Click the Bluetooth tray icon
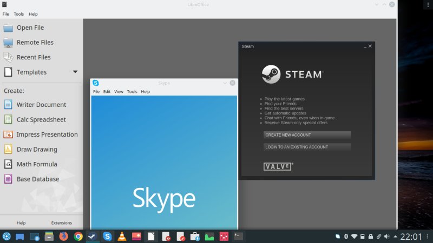Image resolution: width=433 pixels, height=243 pixels. click(x=345, y=237)
